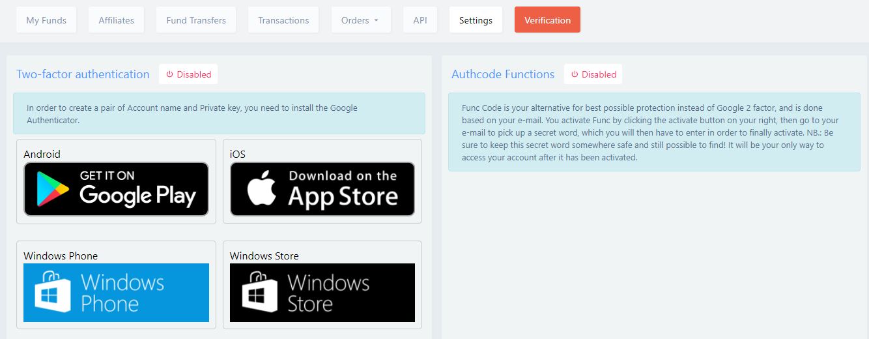
Task: Click the iOS label text
Action: pos(237,155)
